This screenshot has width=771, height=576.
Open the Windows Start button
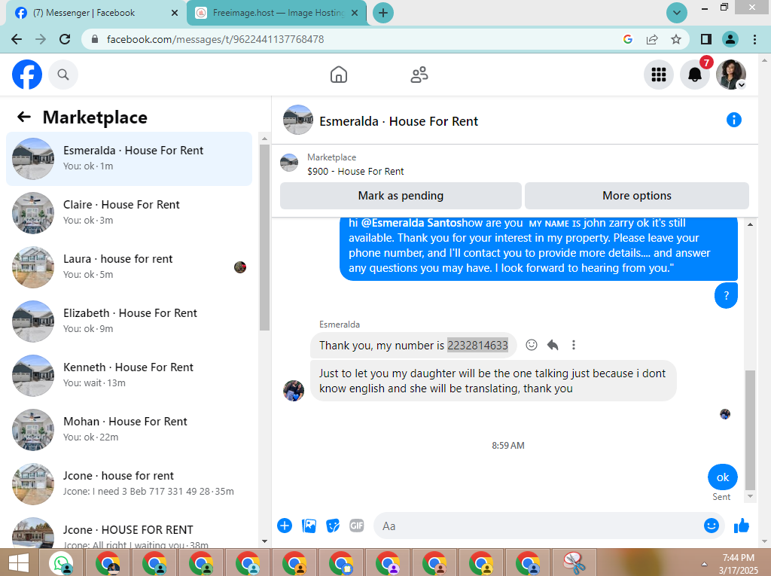(19, 563)
